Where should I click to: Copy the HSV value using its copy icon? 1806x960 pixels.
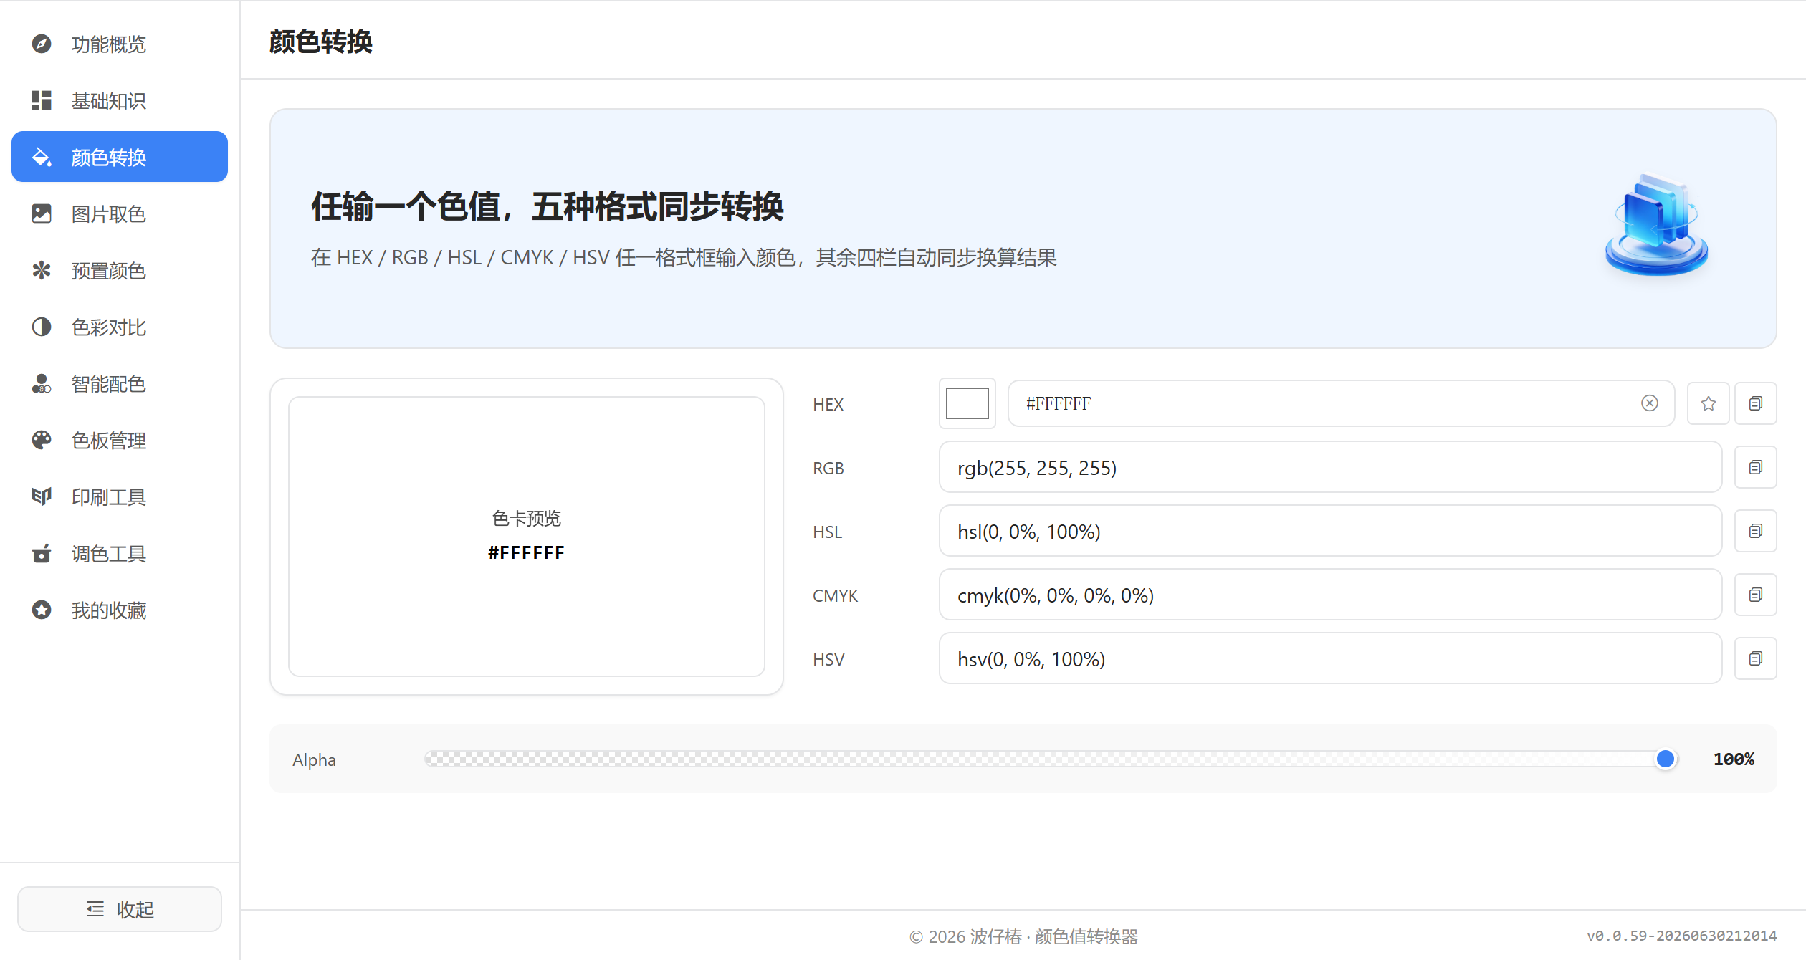coord(1755,658)
